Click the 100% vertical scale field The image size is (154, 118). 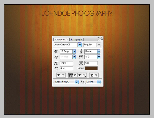(66, 63)
